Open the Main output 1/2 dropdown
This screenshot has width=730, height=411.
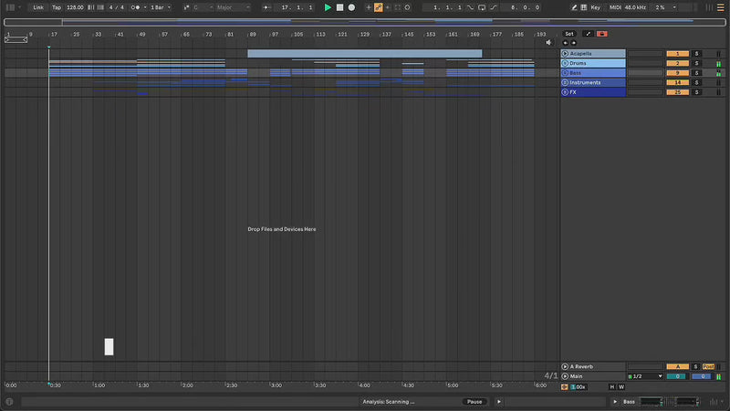point(646,376)
